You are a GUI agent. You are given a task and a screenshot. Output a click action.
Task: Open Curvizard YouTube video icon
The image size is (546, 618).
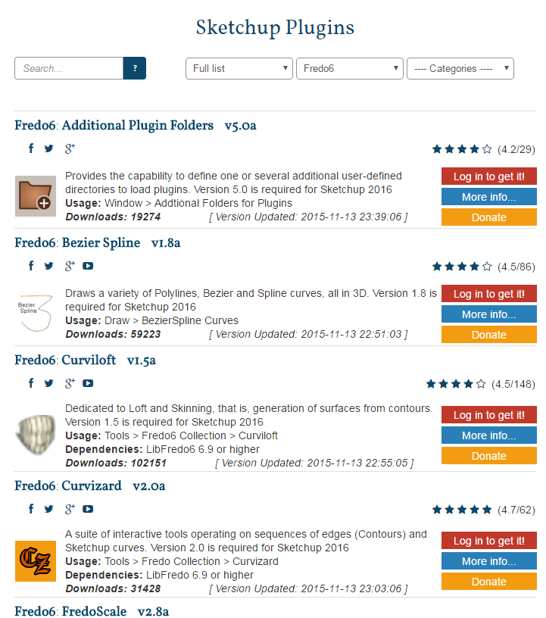point(88,509)
